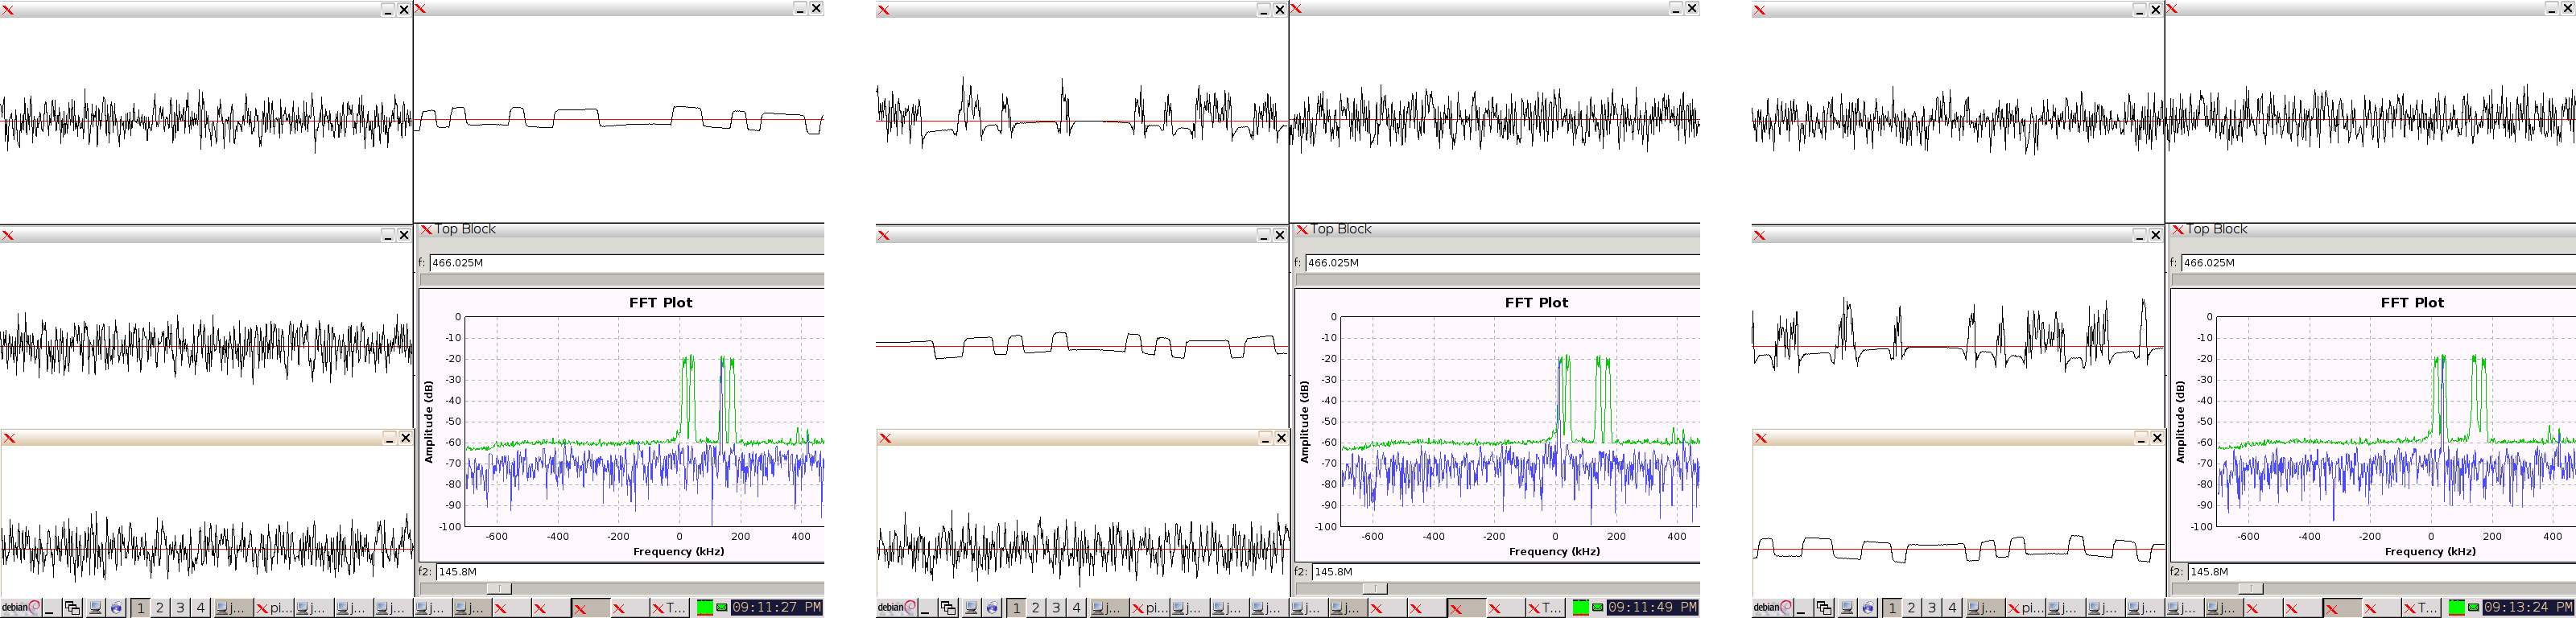Open the debian menu in leftmost taskbar
2576x618 pixels.
coord(20,607)
